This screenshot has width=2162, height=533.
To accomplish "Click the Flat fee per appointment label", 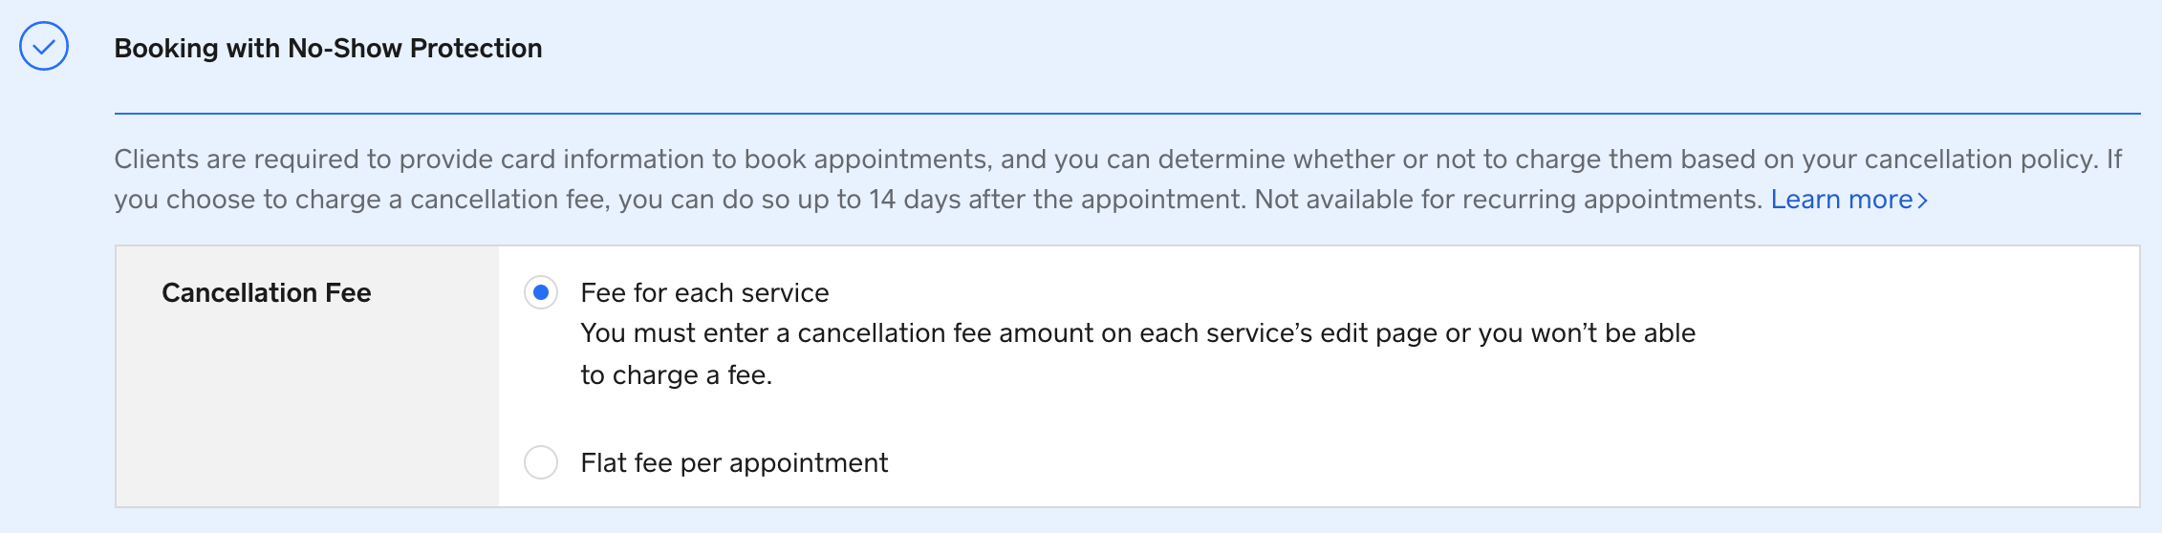I will [734, 463].
